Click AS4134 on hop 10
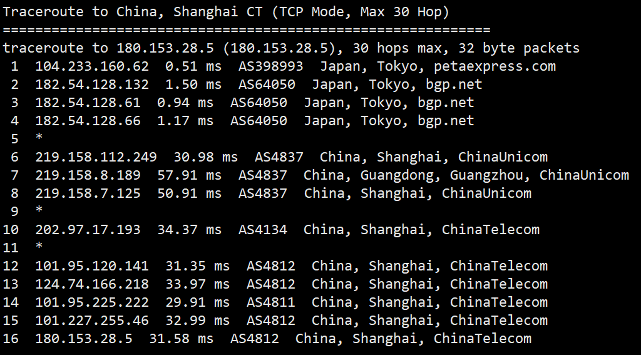 pos(262,229)
